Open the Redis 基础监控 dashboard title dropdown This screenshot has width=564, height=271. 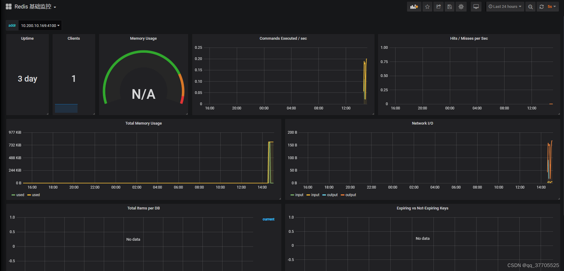(x=35, y=7)
